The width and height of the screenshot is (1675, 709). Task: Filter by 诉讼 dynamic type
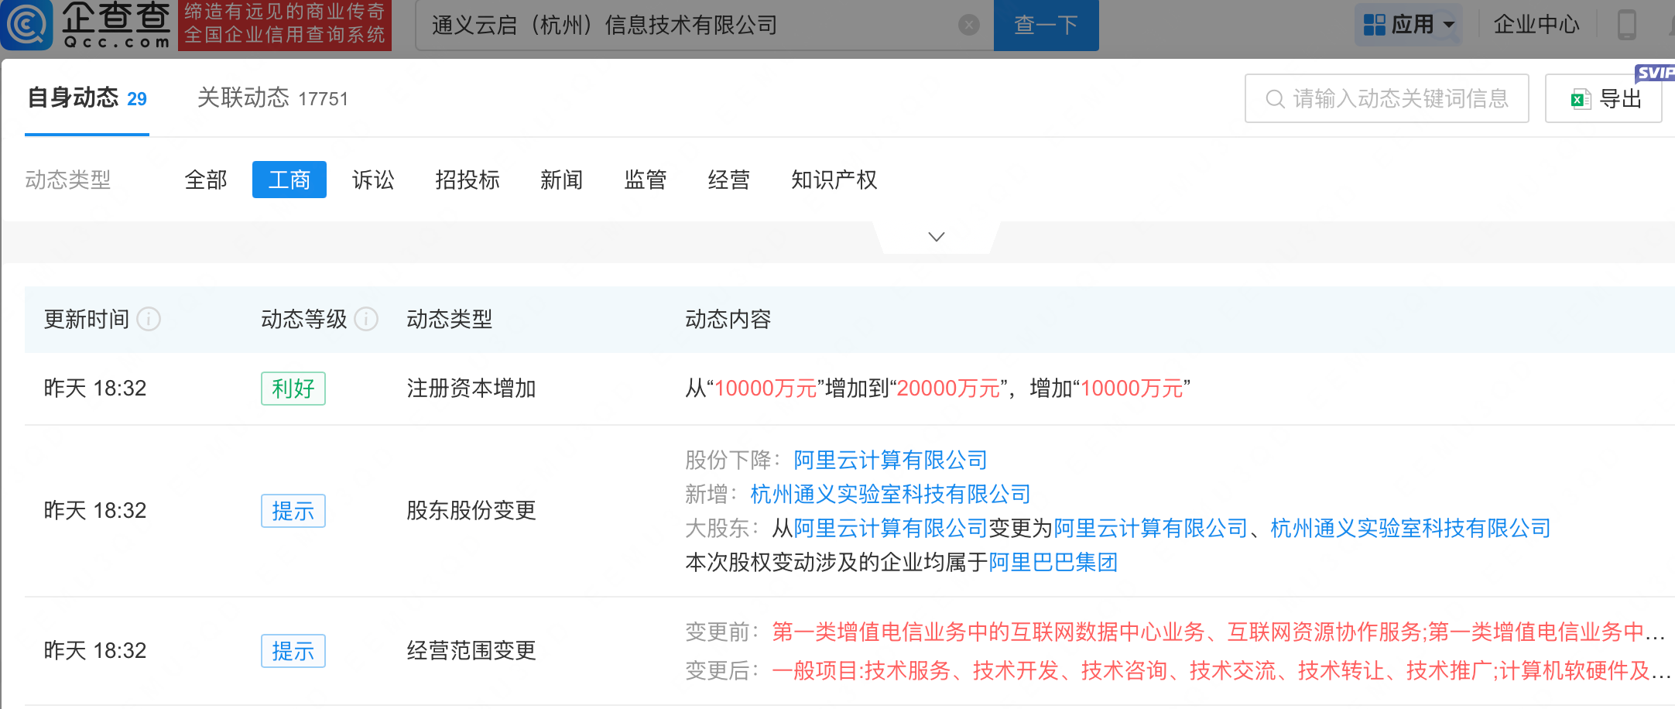pos(373,180)
